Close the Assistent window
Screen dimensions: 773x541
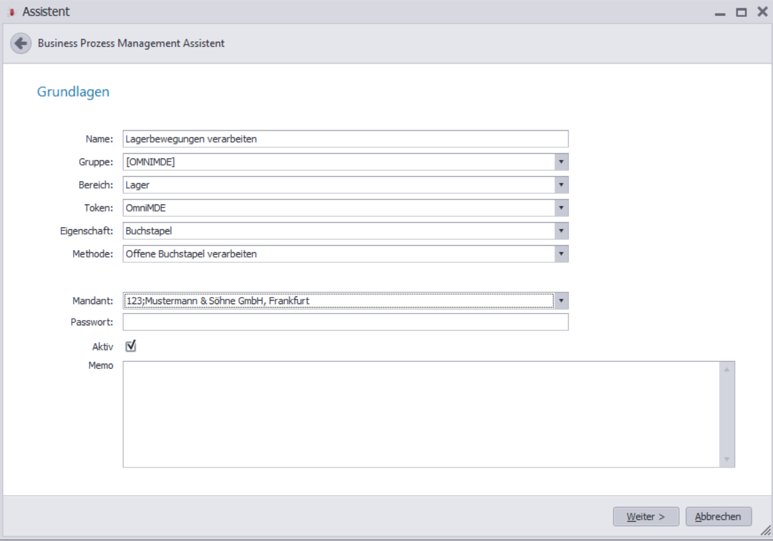[x=762, y=12]
